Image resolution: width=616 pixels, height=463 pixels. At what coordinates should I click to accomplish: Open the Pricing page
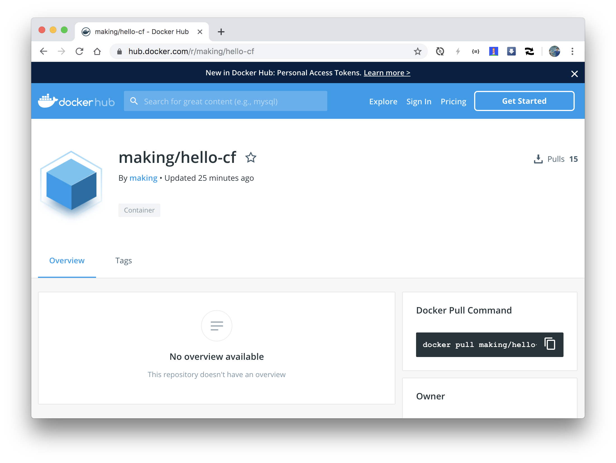point(453,102)
